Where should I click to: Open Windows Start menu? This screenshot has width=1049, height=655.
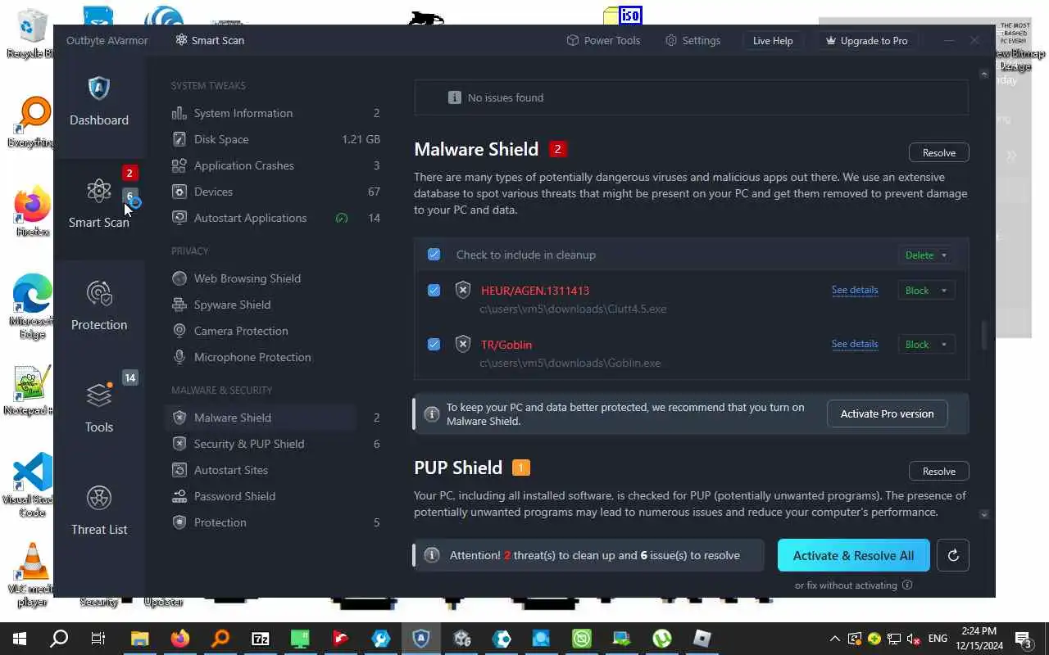[20, 639]
